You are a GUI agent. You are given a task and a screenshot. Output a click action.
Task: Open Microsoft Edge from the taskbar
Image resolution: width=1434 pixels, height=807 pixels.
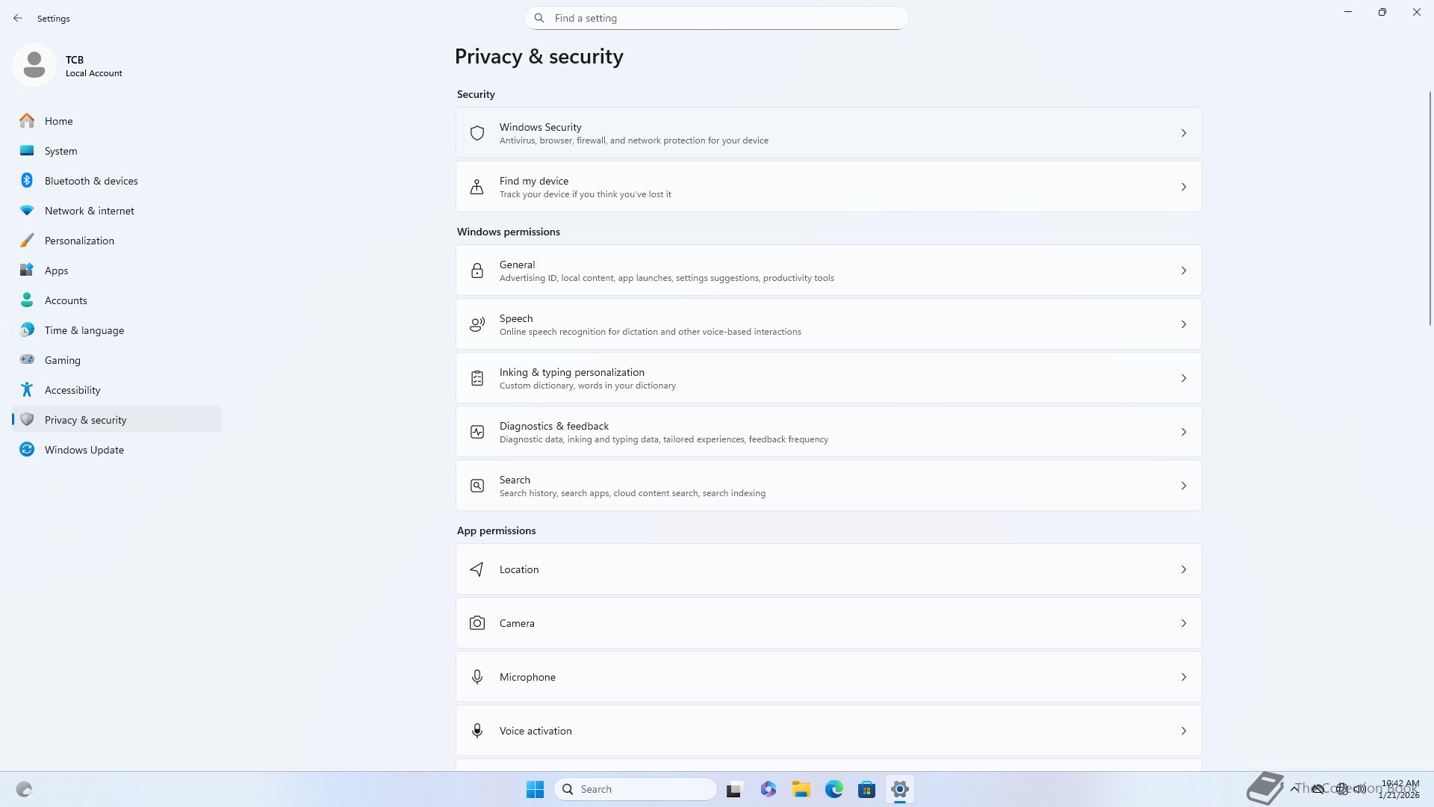pyautogui.click(x=834, y=789)
